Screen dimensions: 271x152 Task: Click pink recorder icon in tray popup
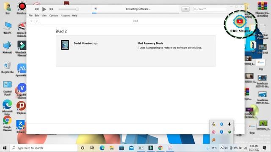coord(213,132)
